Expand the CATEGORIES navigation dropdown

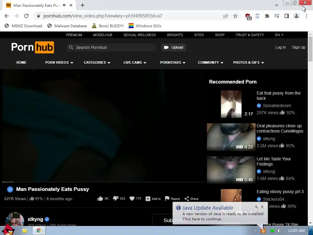pyautogui.click(x=97, y=62)
